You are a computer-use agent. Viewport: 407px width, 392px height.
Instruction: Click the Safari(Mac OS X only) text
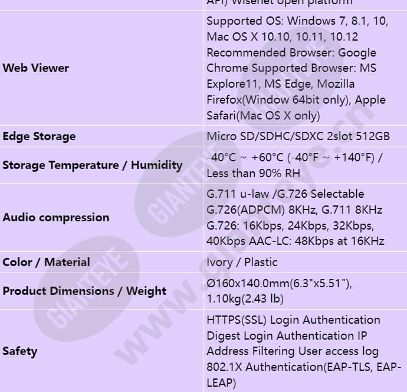(x=263, y=115)
